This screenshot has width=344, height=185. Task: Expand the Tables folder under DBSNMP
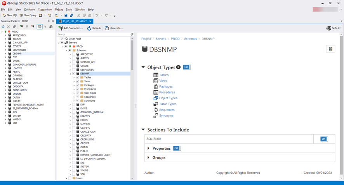[74, 78]
